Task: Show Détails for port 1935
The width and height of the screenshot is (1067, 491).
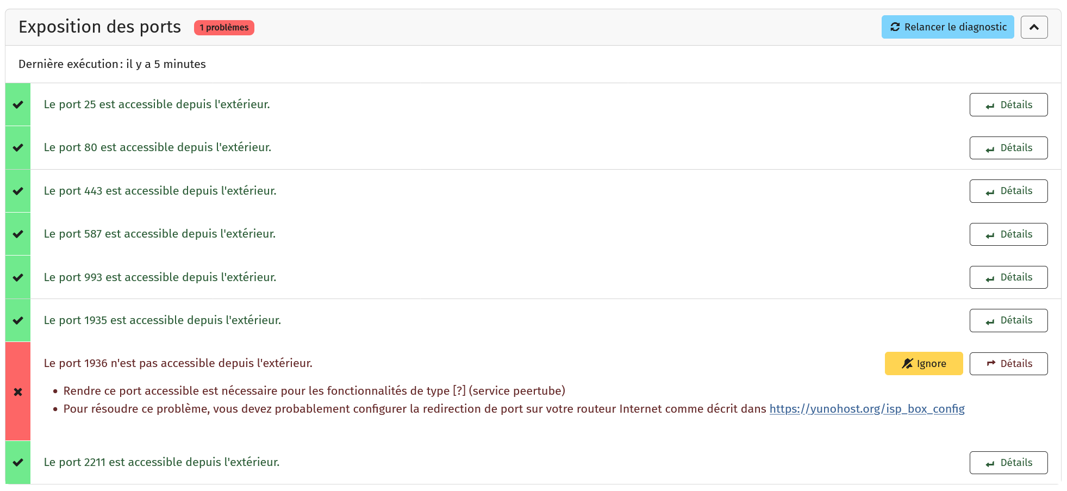Action: pyautogui.click(x=1008, y=320)
